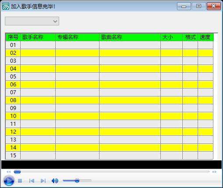The width and height of the screenshot is (223, 188).
Task: Skip to previous track button
Action: tap(32, 181)
